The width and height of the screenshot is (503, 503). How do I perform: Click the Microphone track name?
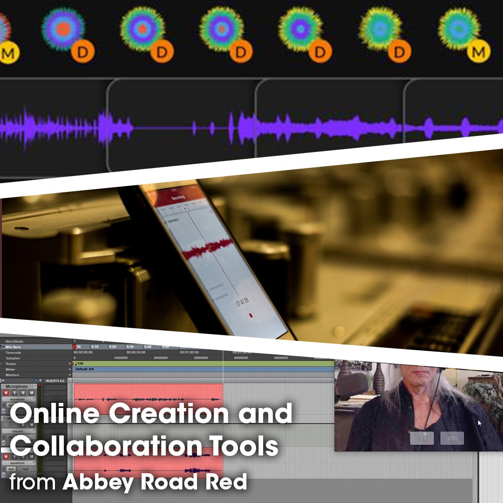tap(17, 387)
